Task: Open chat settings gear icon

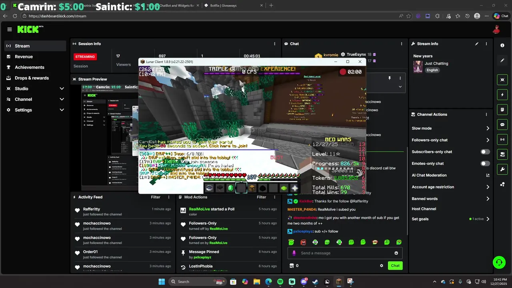Action: coord(382,266)
